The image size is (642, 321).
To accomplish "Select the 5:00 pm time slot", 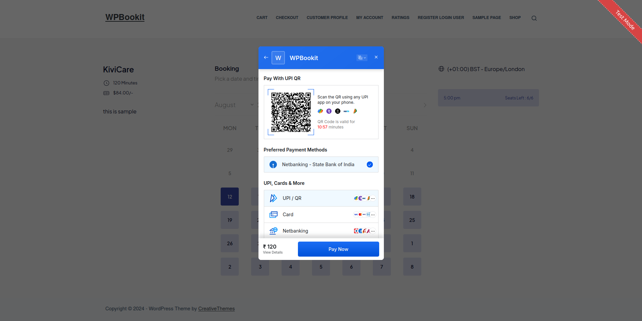I will [489, 98].
